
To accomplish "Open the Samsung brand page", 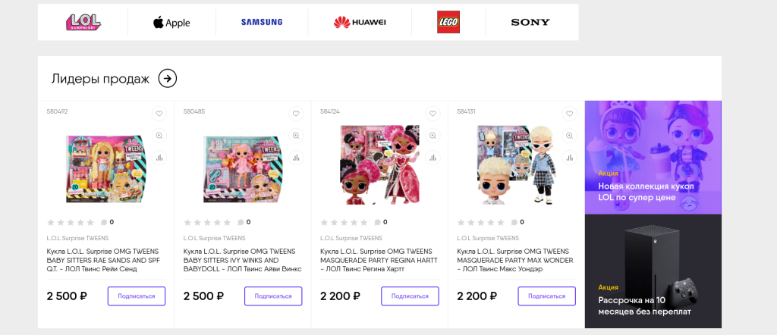I will [261, 22].
